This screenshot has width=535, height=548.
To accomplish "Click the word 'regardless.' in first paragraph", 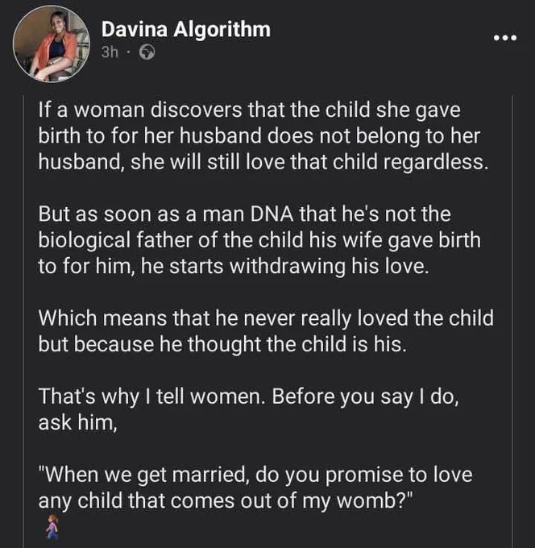I will pos(436,162).
